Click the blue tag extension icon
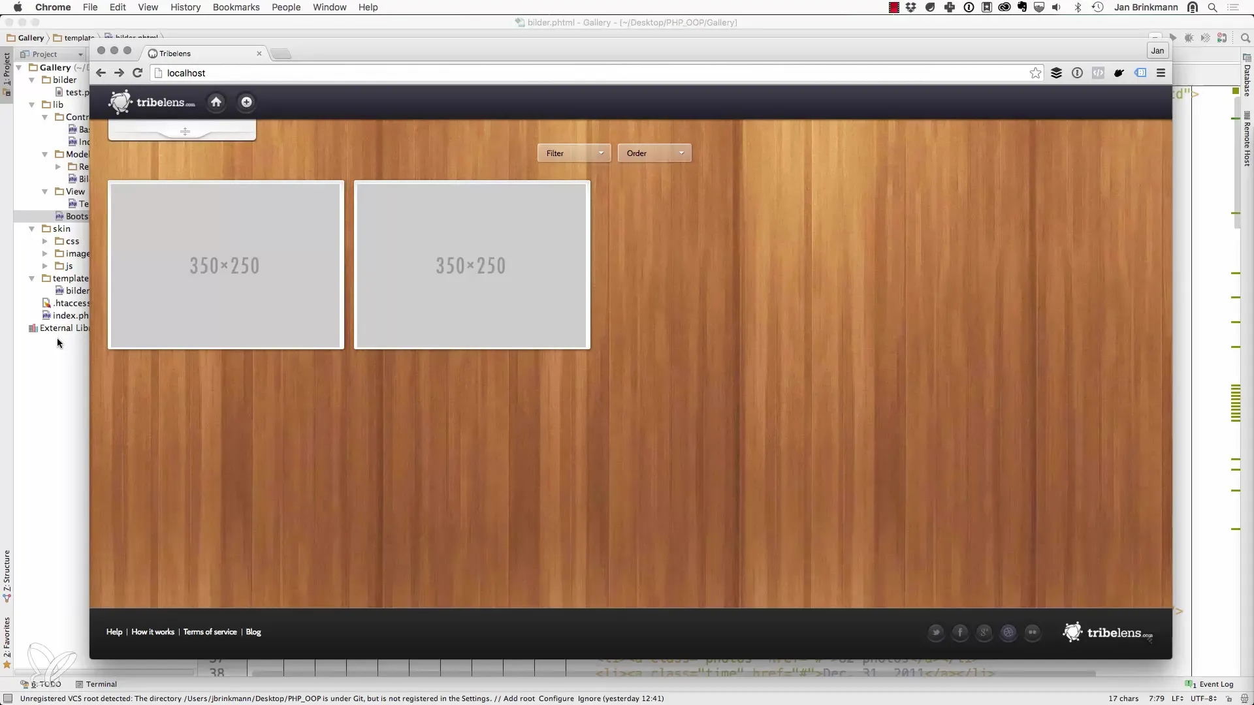 pyautogui.click(x=1140, y=73)
